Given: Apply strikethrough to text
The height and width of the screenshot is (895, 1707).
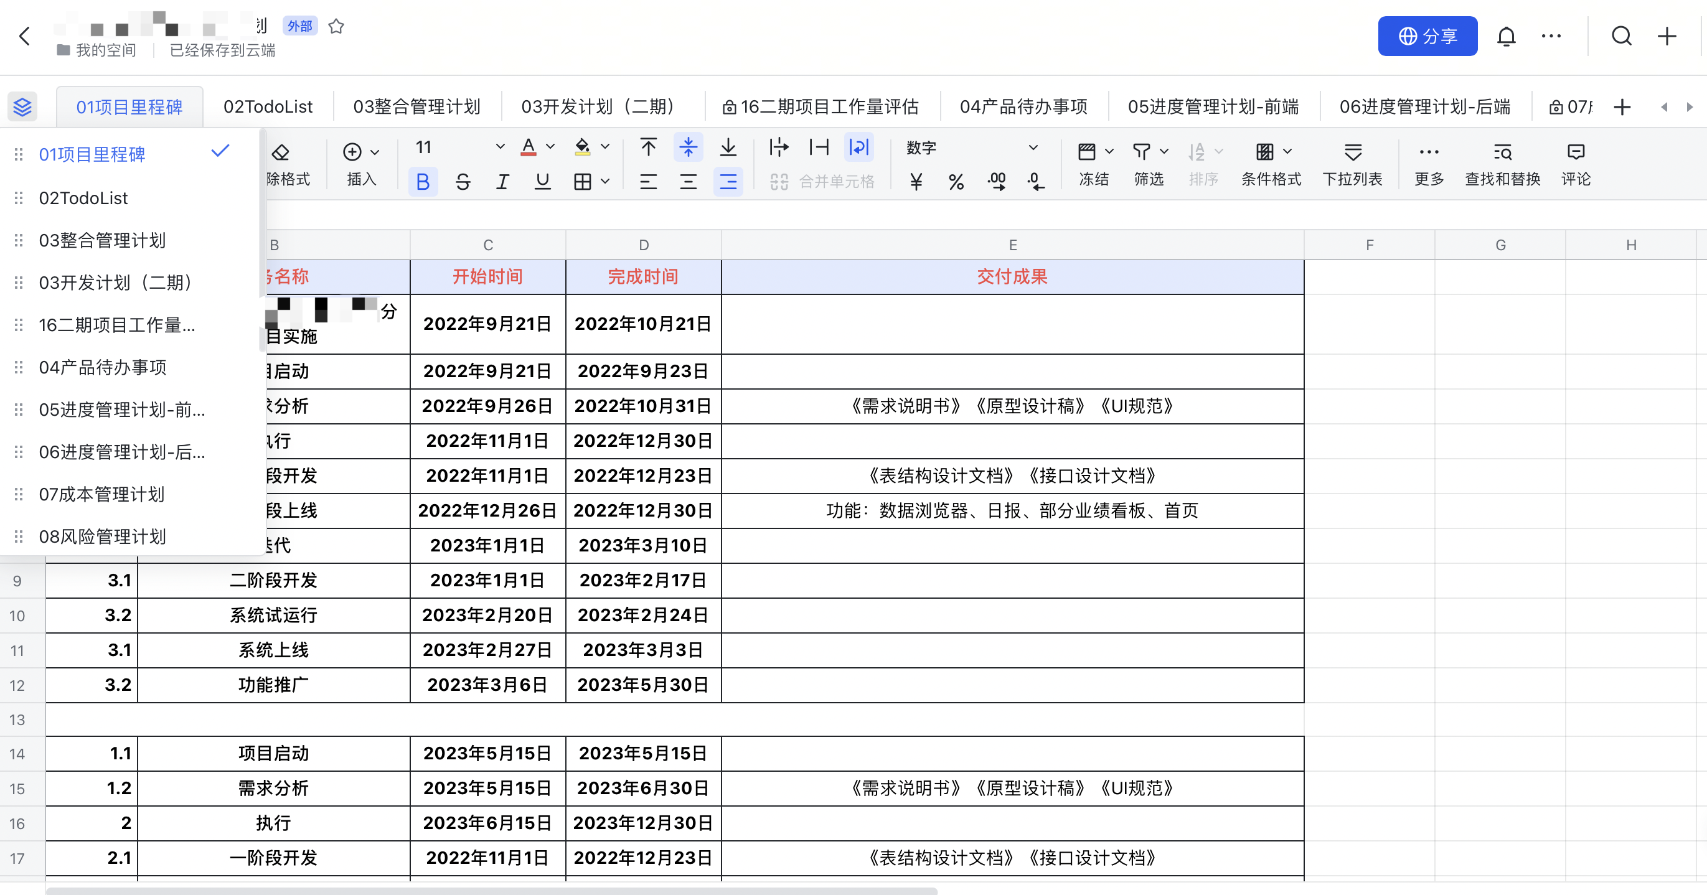Looking at the screenshot, I should [x=463, y=182].
